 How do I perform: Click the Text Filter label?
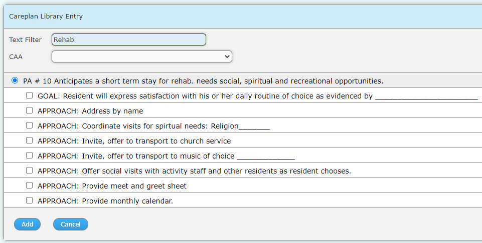25,40
